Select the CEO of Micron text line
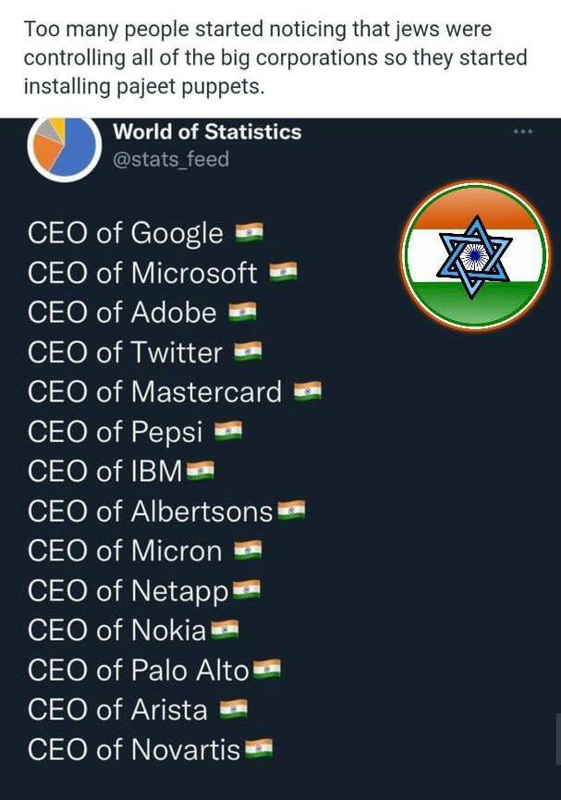Screen dimensions: 561x800 (x=145, y=550)
